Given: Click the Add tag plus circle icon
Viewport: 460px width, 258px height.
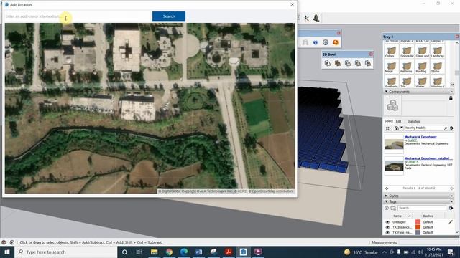Looking at the screenshot, I should [387, 208].
